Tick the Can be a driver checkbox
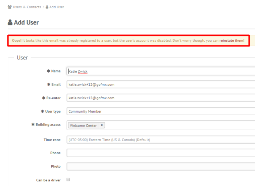 (x=68, y=179)
